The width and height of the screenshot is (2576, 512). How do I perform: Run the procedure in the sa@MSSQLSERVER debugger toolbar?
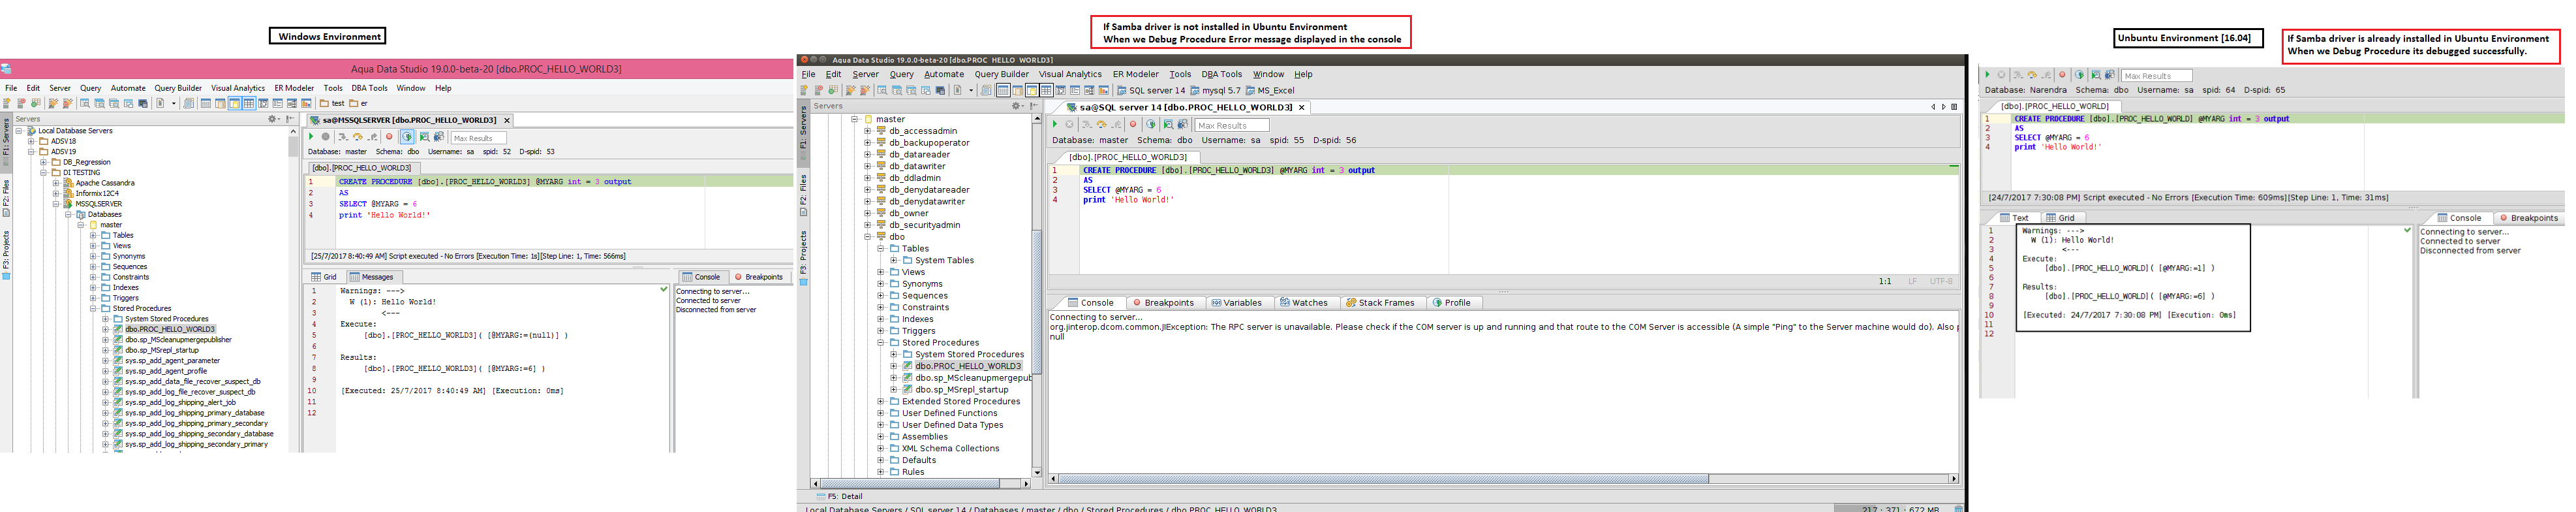click(x=311, y=137)
